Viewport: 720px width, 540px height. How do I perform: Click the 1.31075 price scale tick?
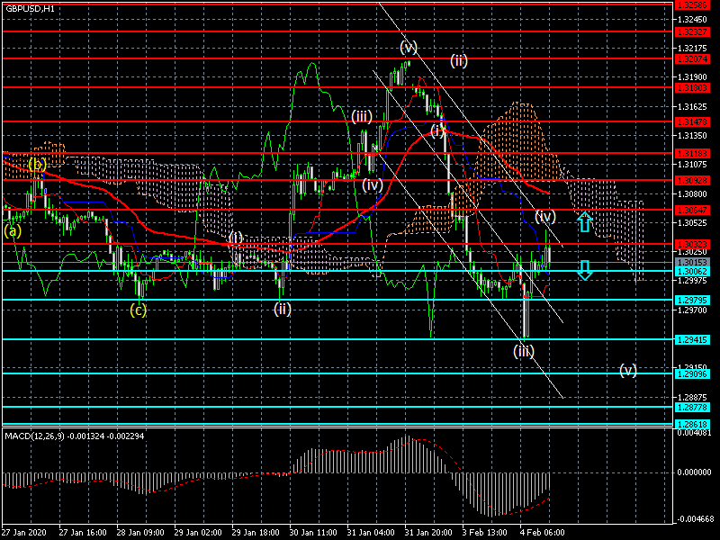pos(692,165)
